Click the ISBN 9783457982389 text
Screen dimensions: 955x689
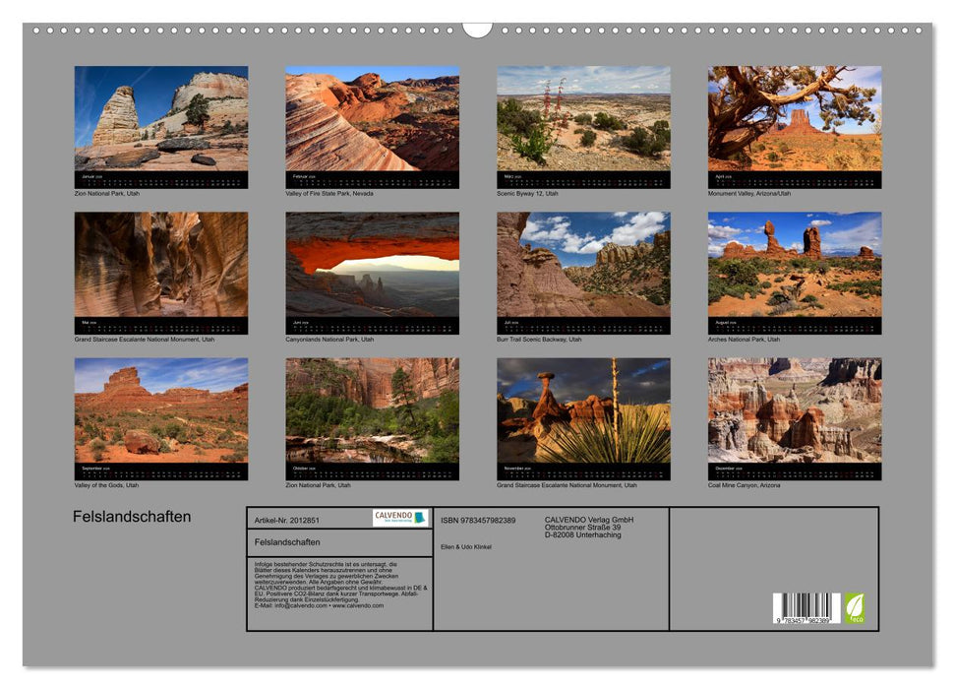[x=478, y=520]
